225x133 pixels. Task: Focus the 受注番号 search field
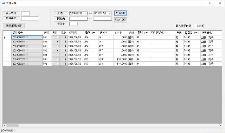coord(30,18)
